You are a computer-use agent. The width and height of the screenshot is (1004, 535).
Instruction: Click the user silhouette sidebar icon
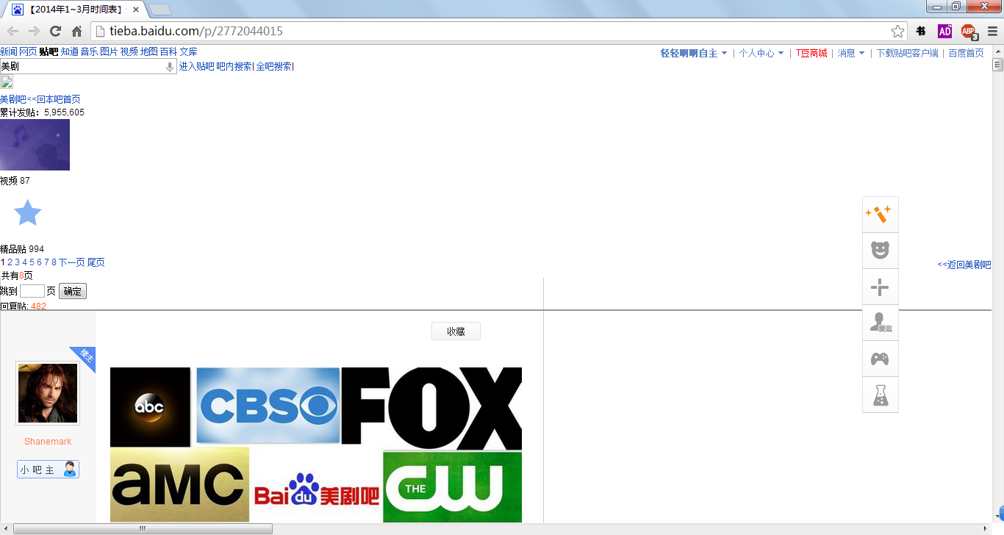coord(880,323)
